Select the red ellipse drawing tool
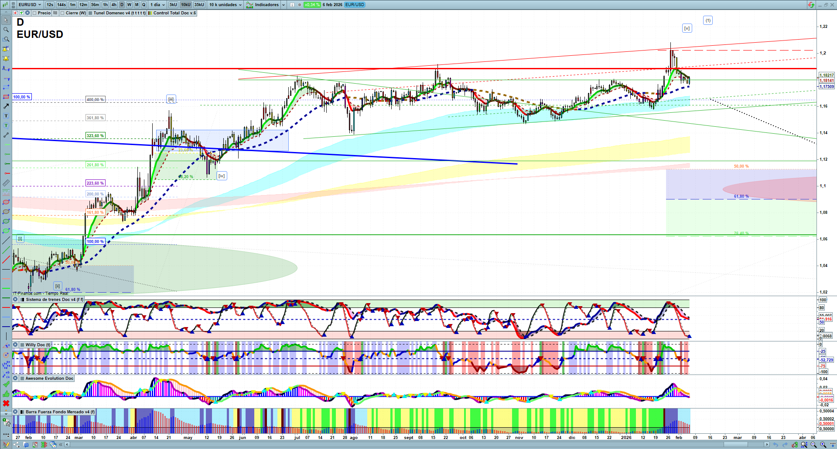The height and width of the screenshot is (449, 837). click(x=6, y=202)
